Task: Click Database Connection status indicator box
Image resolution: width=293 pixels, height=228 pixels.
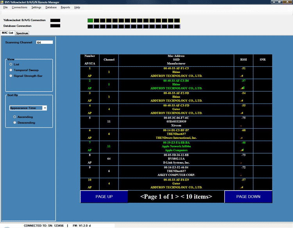Action: pos(55,26)
